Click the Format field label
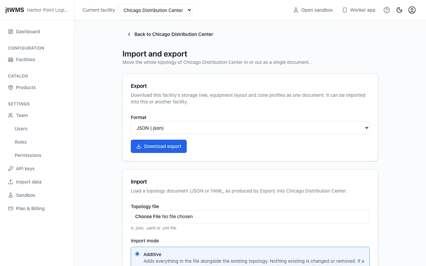Viewport: 426px width, 266px height. [x=138, y=117]
